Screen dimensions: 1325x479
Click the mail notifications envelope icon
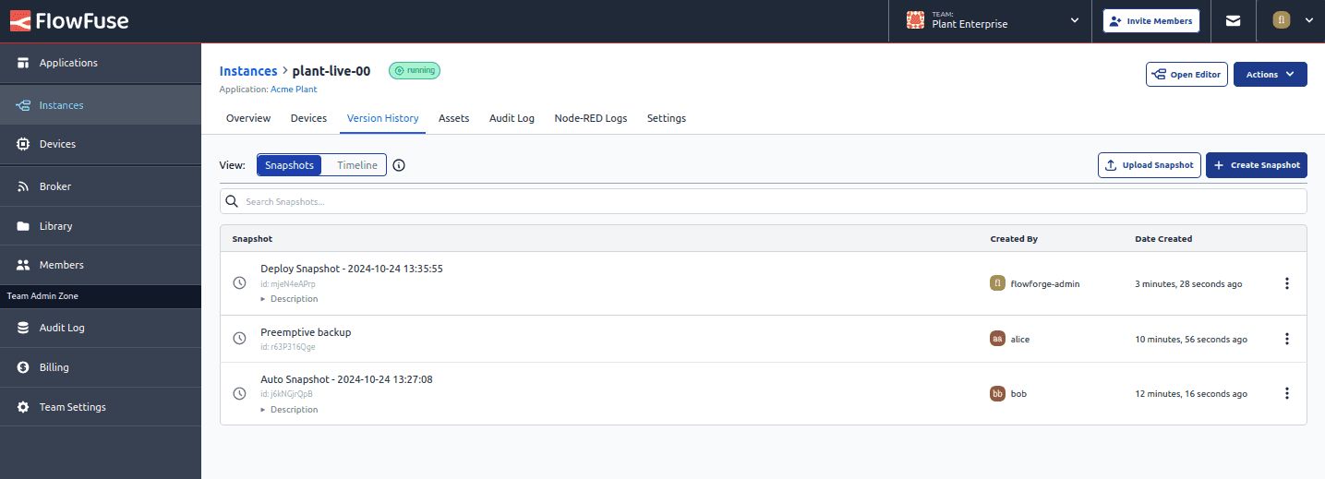[x=1233, y=21]
